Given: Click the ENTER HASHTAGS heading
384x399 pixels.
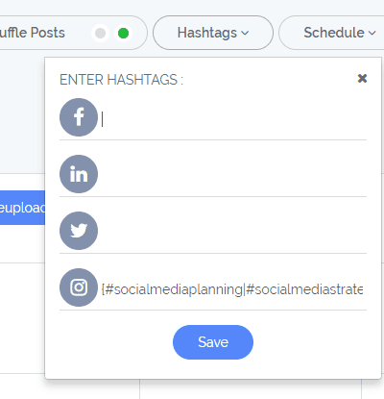Looking at the screenshot, I should point(121,80).
